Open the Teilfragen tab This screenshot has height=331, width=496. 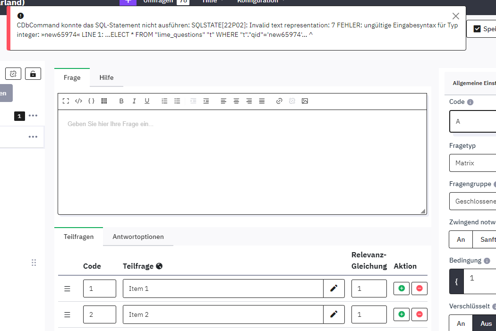click(x=79, y=237)
